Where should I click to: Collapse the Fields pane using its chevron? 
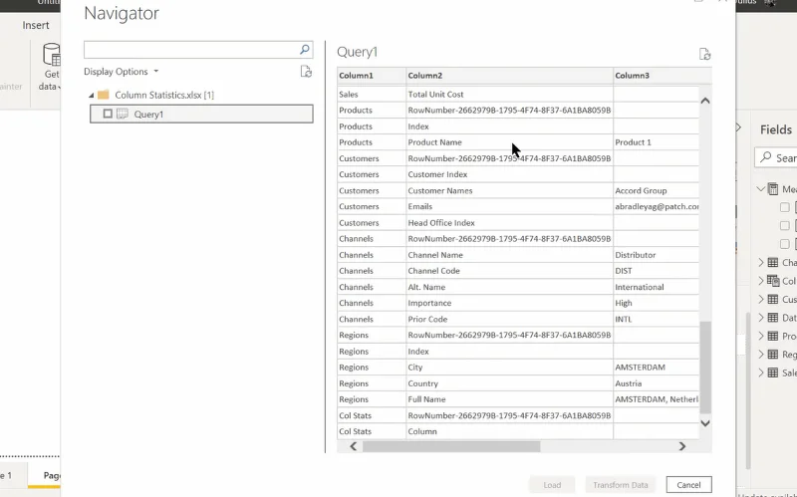[739, 128]
